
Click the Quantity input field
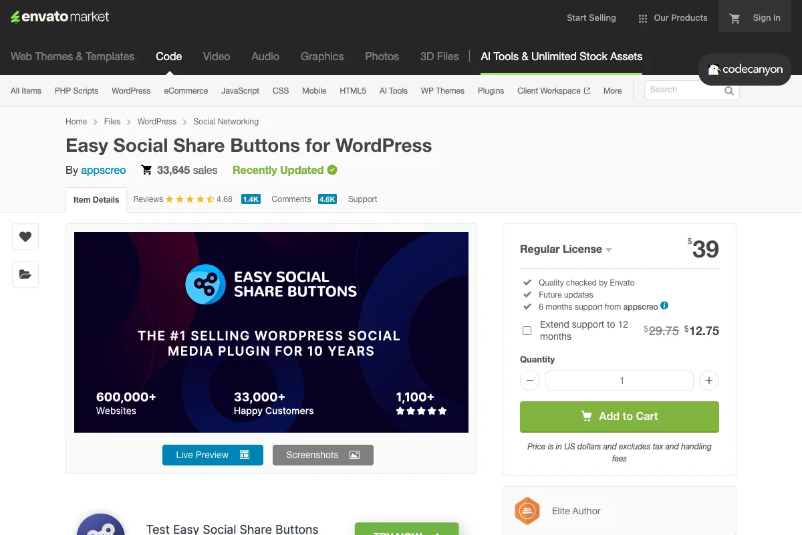620,381
